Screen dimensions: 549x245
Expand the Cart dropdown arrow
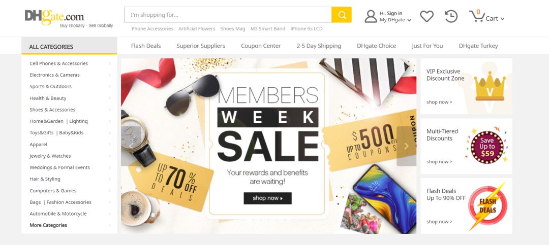coord(502,19)
